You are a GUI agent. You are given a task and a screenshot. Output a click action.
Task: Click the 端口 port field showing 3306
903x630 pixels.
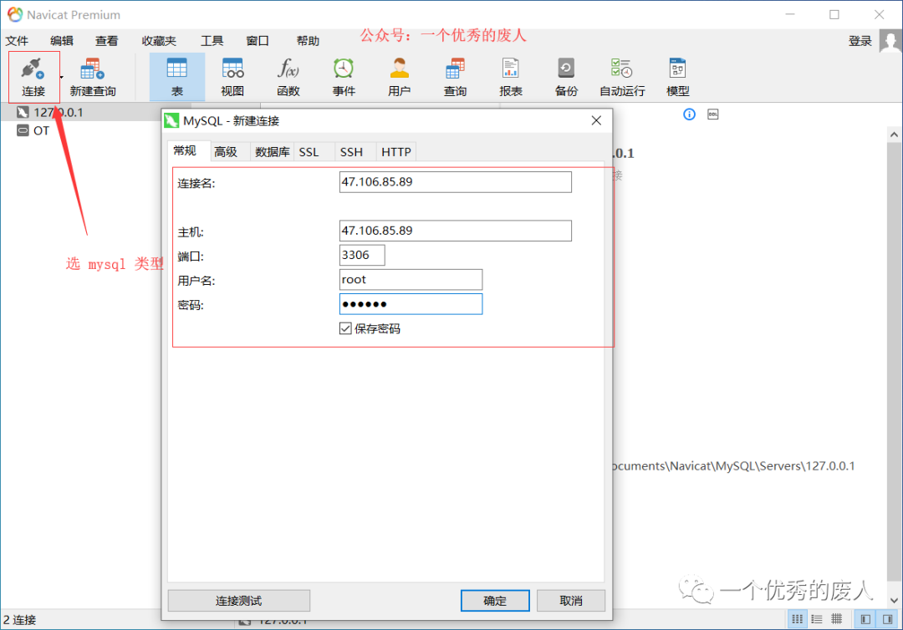pyautogui.click(x=362, y=255)
